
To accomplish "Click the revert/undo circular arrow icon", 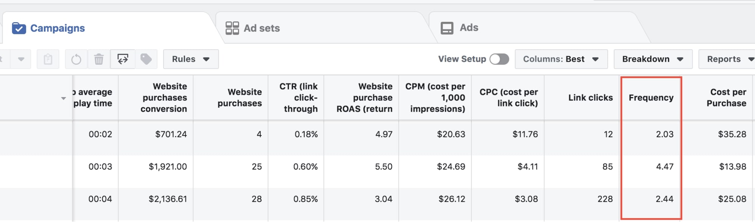I will point(76,59).
